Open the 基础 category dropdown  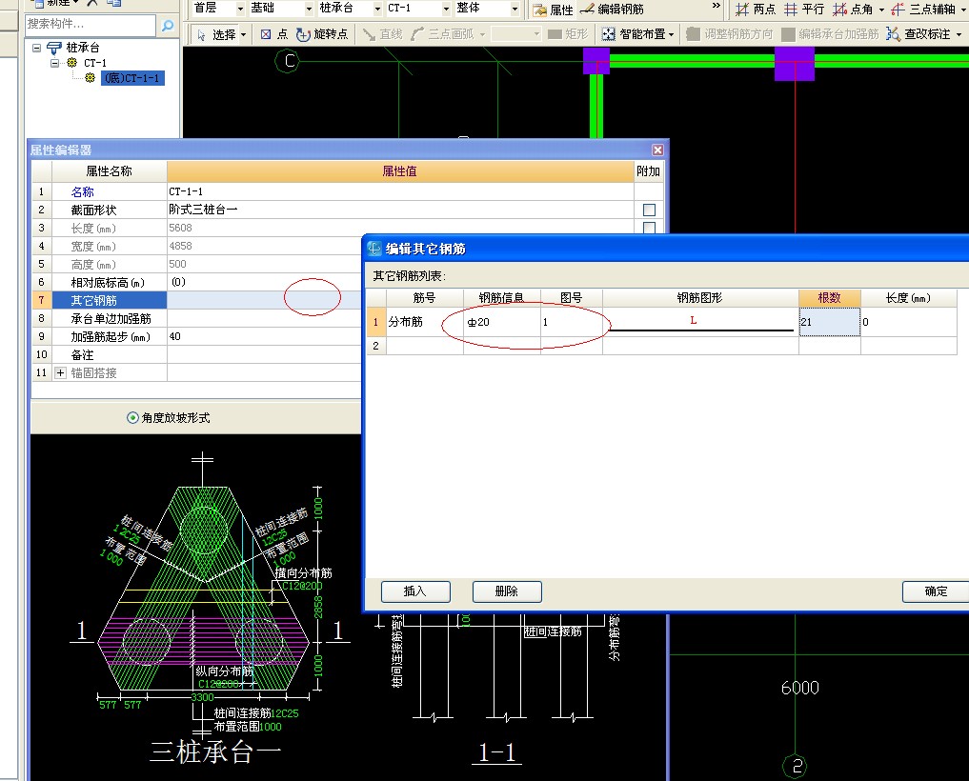point(309,9)
